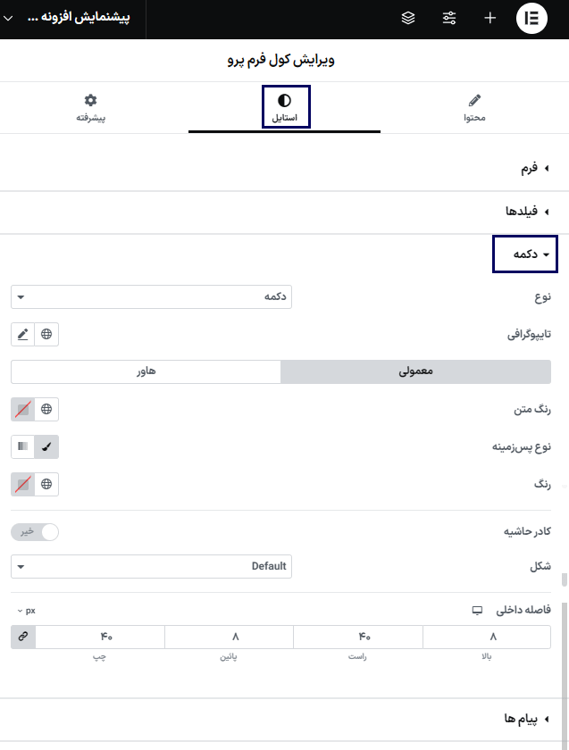Open the Elementor structure navigator panel
Screen dimensions: 569x750
(x=407, y=18)
